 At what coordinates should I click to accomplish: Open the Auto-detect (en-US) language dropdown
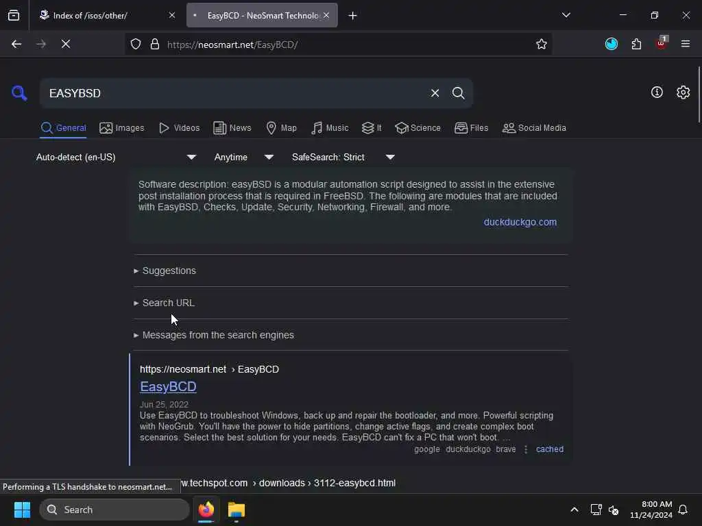[x=116, y=157]
